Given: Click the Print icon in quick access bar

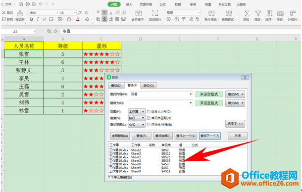Looking at the screenshot, I should [x=28, y=4].
